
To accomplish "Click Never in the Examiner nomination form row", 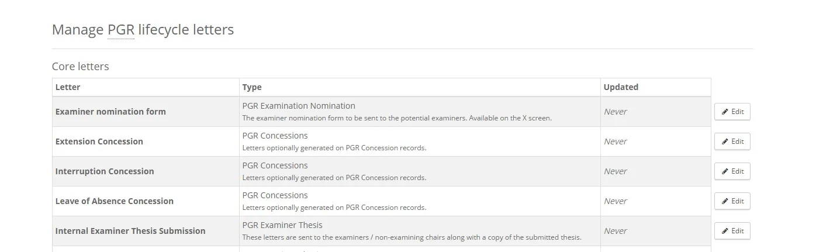I will pyautogui.click(x=616, y=112).
